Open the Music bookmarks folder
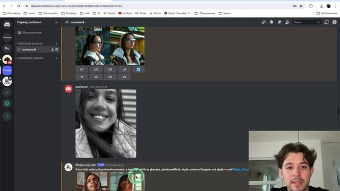Screen dimensions: 340x191 pyautogui.click(x=29, y=13)
